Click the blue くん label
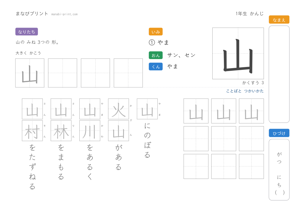Viewport: 305px width, 216px height. [156, 67]
